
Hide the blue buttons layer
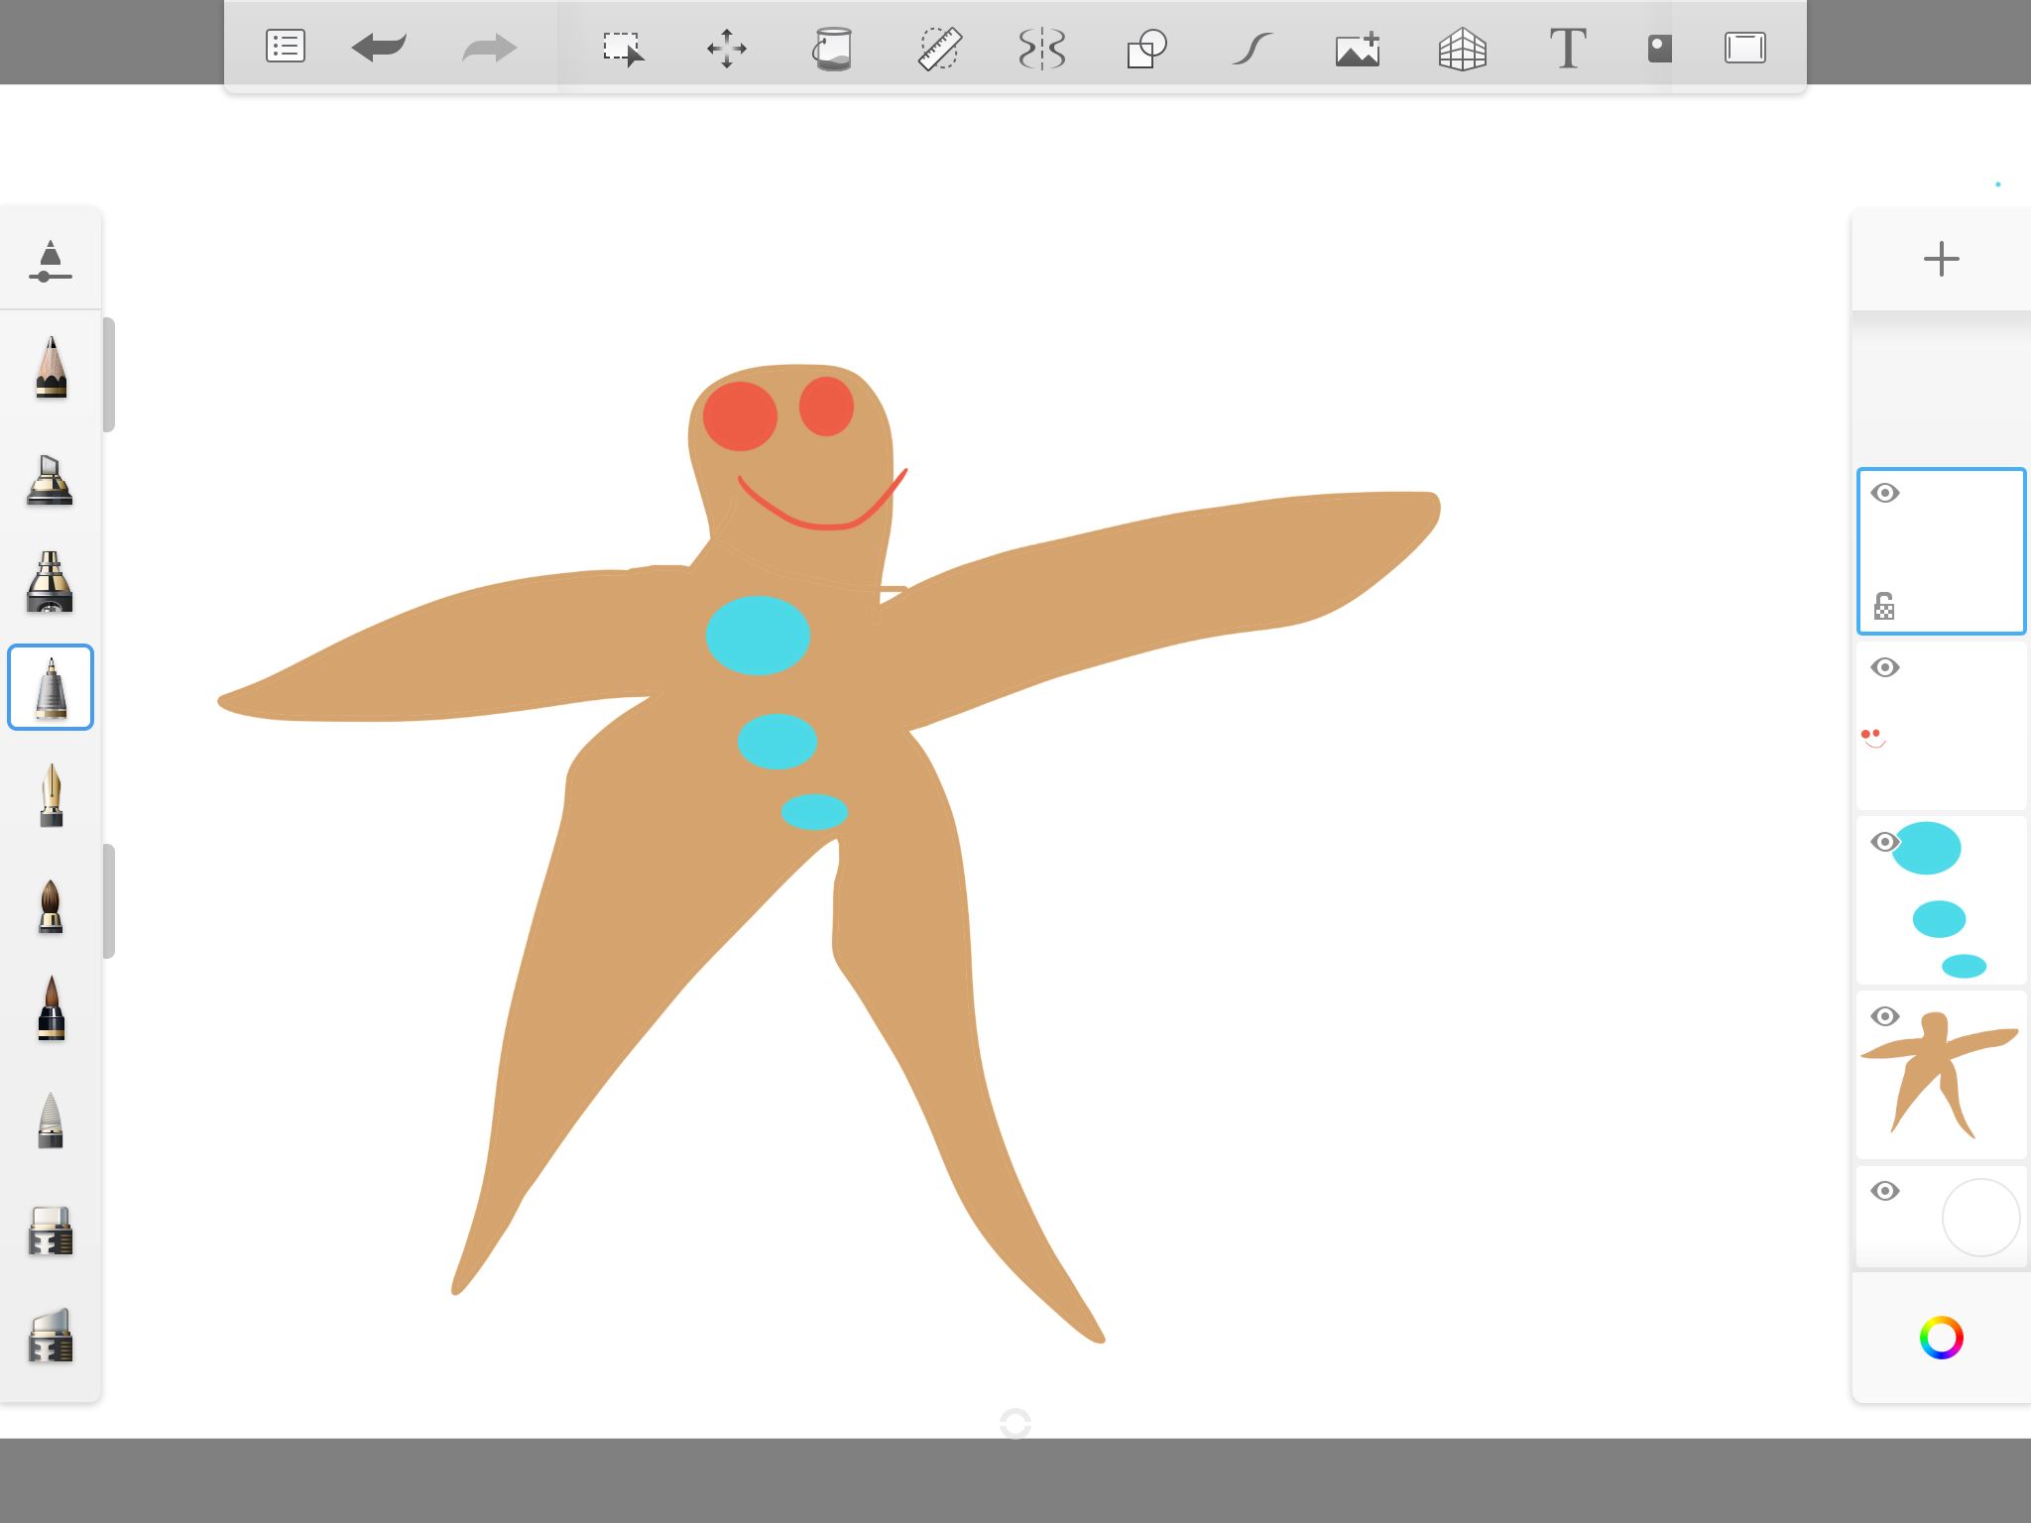pos(1884,842)
